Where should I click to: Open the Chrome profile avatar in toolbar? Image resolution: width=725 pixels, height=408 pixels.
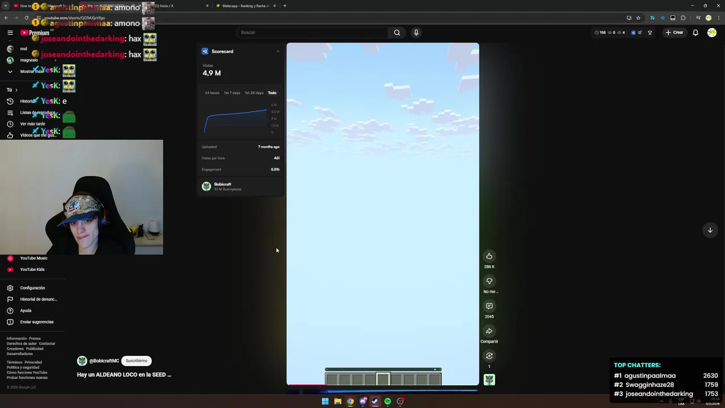point(709,18)
